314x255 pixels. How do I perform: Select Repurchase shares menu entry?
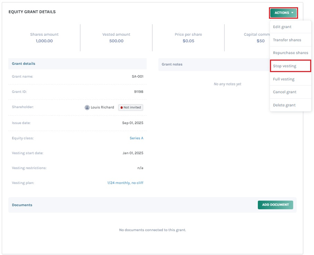click(x=290, y=53)
